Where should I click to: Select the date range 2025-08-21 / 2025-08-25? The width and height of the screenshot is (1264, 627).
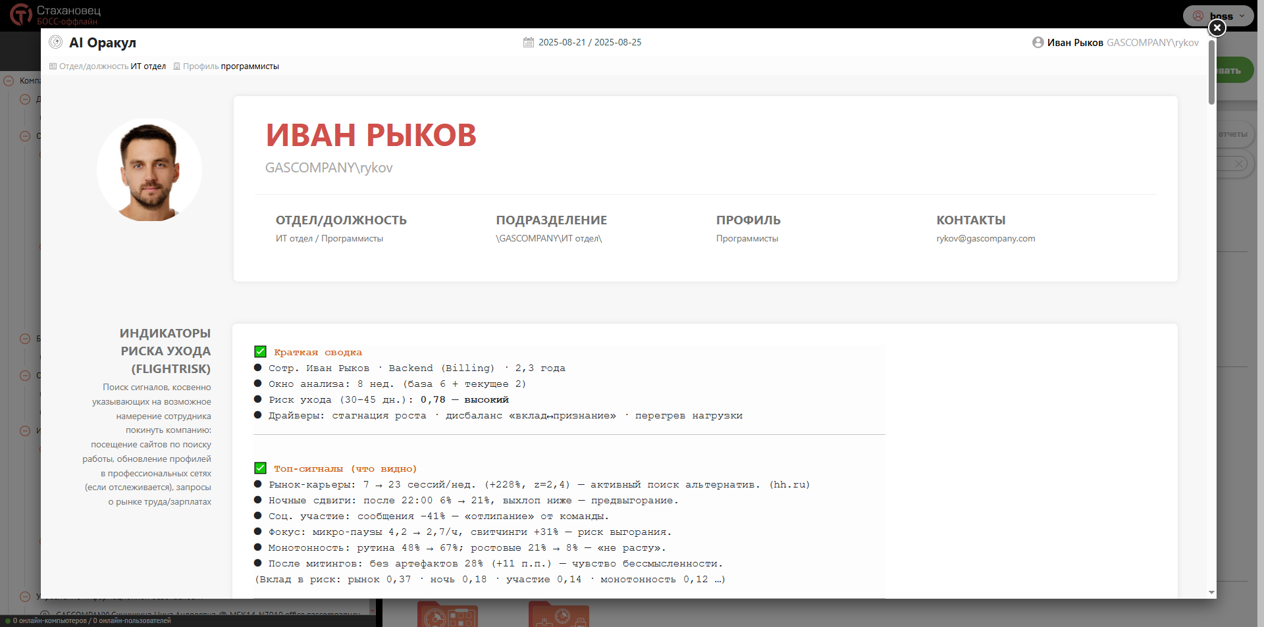click(589, 42)
